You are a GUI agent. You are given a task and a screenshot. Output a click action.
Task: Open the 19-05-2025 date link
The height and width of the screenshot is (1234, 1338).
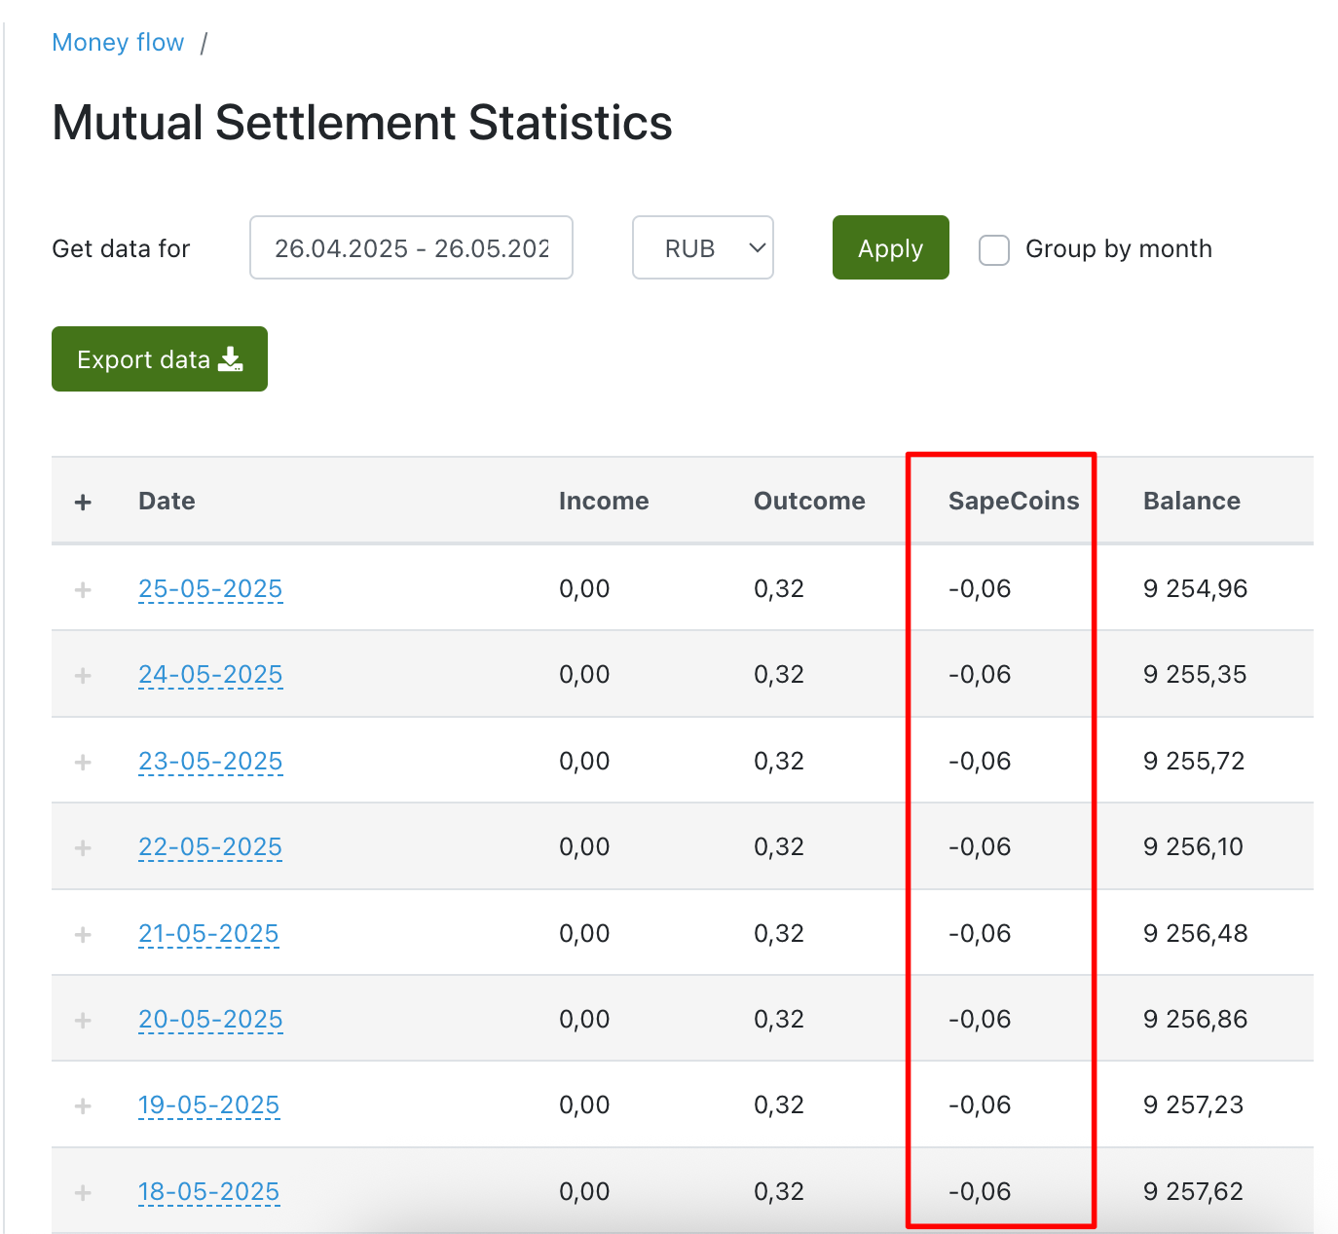[x=208, y=1105]
